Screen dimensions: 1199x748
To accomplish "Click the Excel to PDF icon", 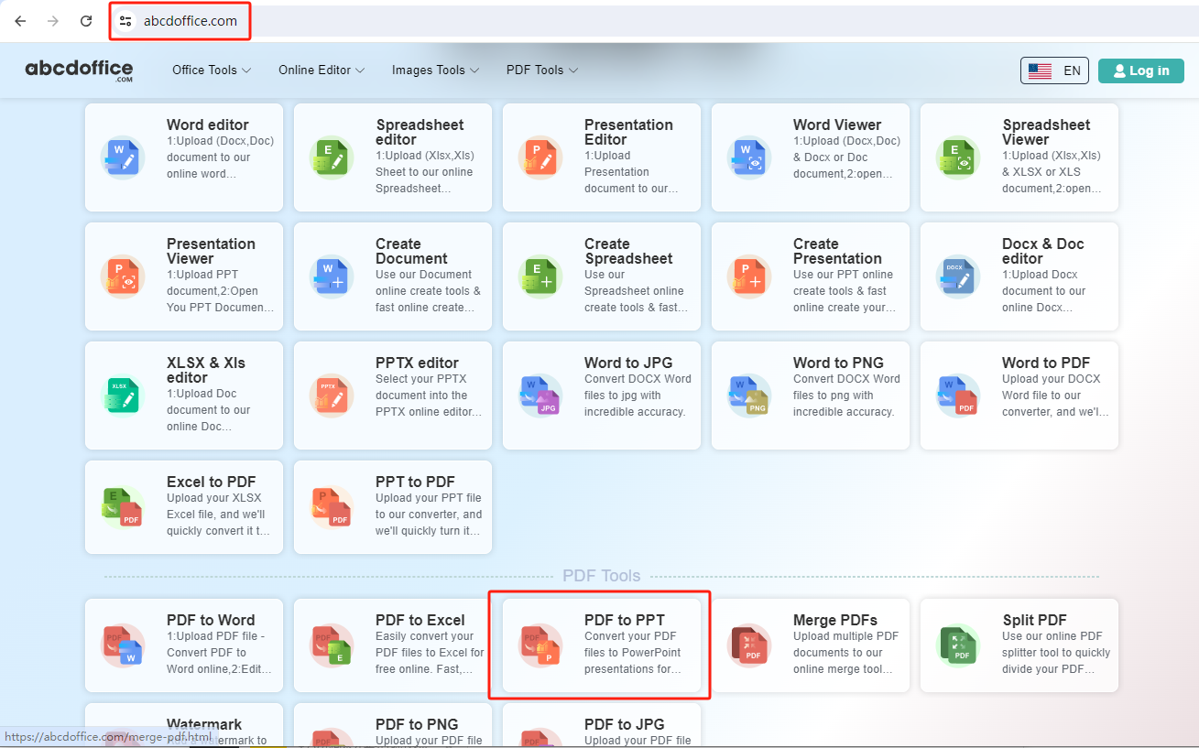I will click(123, 507).
